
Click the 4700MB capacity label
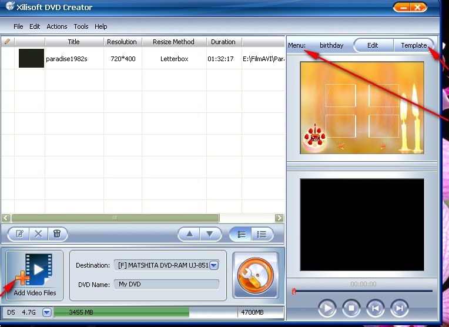pyautogui.click(x=252, y=312)
